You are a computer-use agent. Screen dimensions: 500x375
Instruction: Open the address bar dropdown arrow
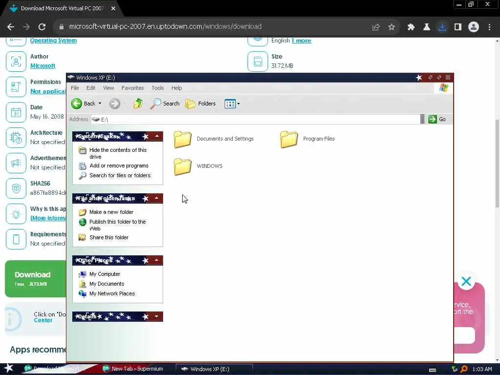click(x=422, y=119)
